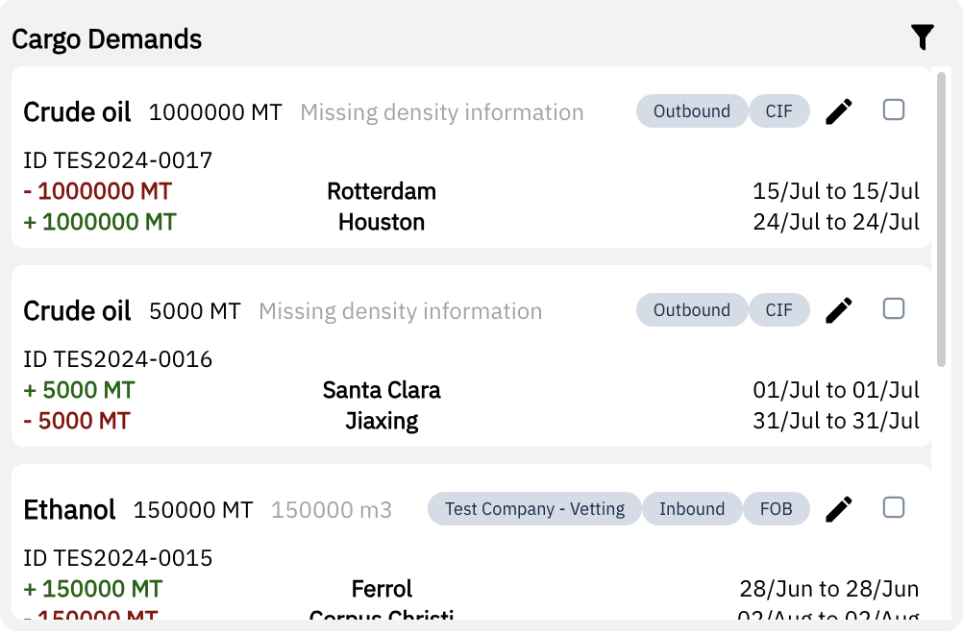Click the vertical scrollbar of cargo list
This screenshot has height=634, width=963.
coord(943,221)
